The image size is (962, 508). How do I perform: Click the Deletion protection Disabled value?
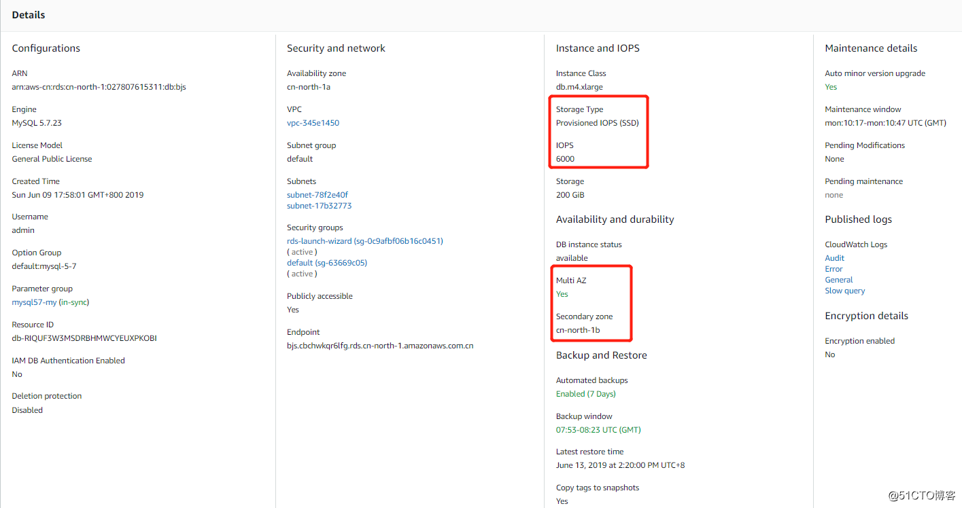(x=27, y=410)
